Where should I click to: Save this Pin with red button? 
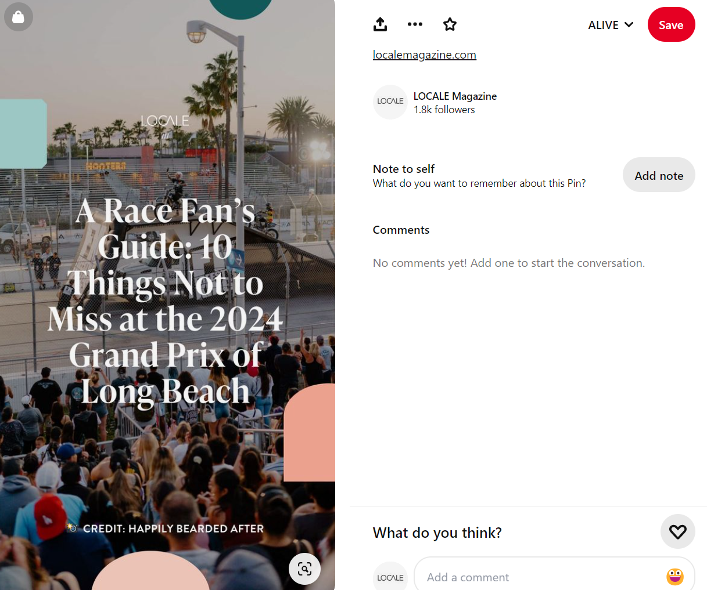[671, 24]
